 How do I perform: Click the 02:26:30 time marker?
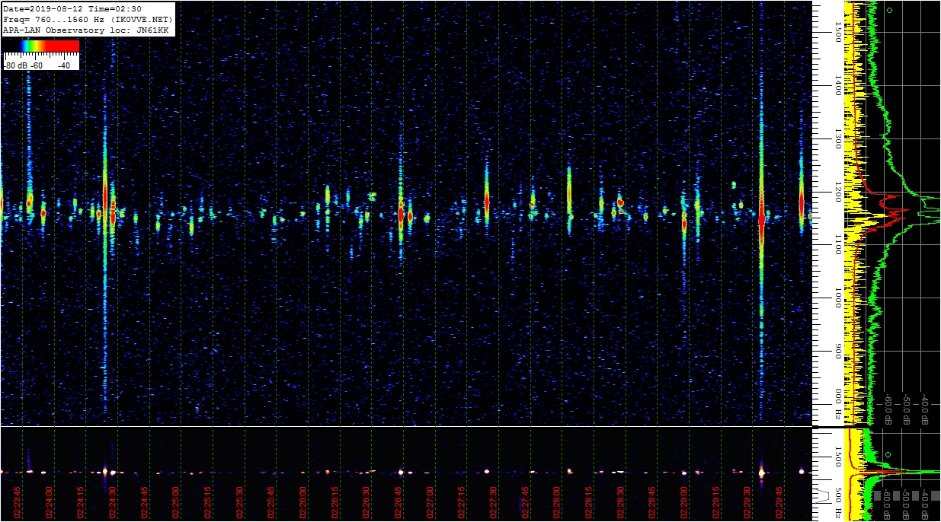(367, 503)
